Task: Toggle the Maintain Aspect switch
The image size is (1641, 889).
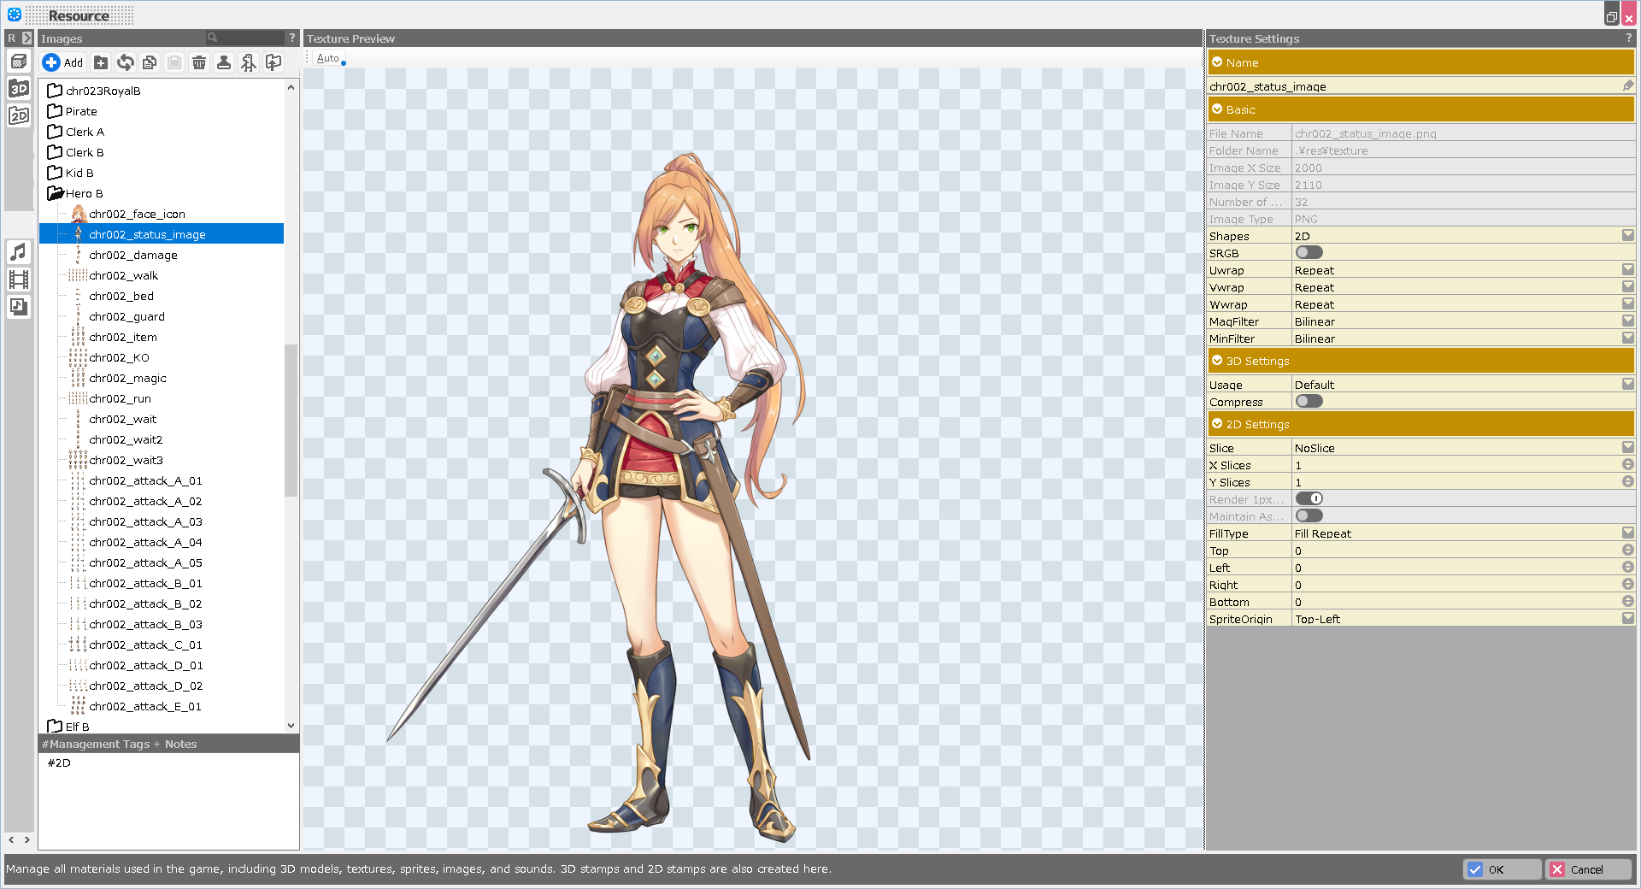Action: [1309, 516]
